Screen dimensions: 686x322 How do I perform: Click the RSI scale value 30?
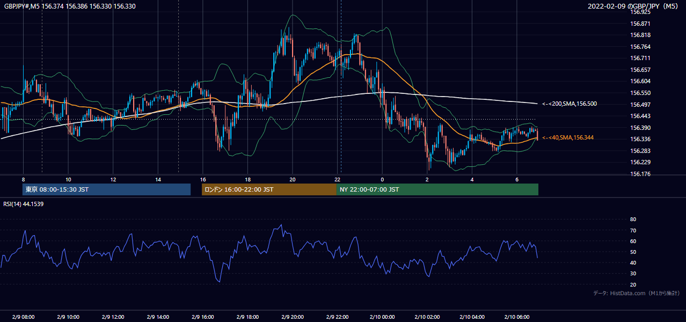coord(633,274)
